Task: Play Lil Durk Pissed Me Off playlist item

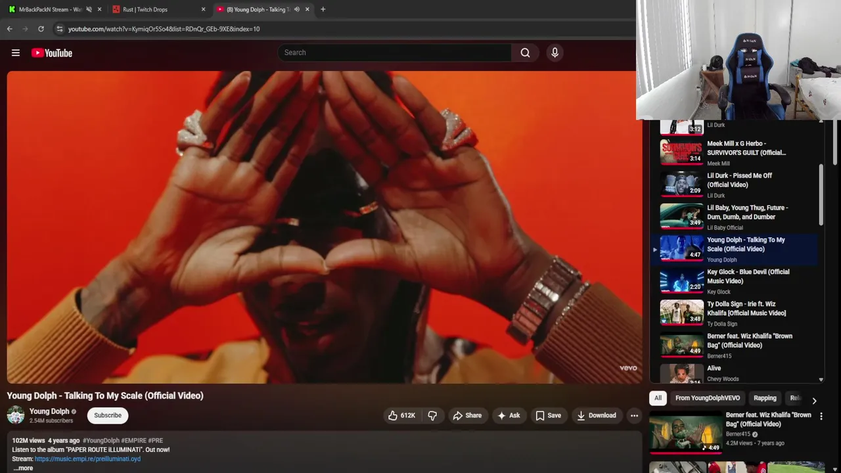Action: (x=735, y=185)
